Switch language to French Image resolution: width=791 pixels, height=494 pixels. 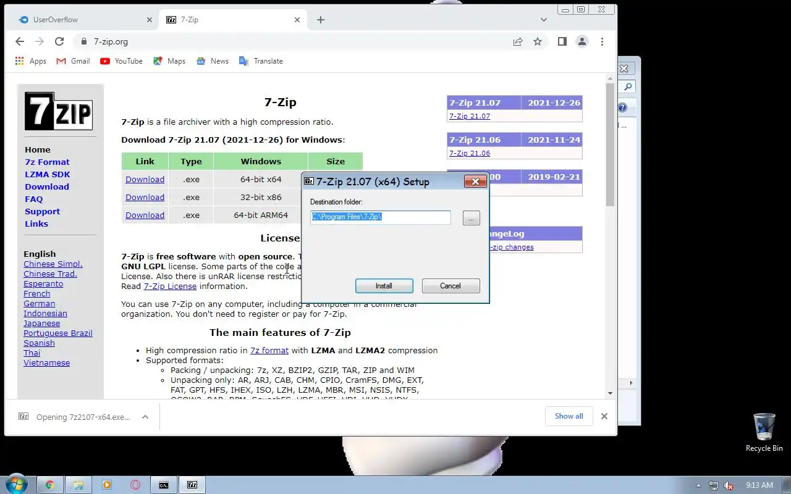click(37, 293)
